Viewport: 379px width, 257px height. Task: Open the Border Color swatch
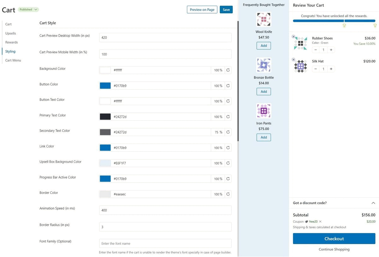pyautogui.click(x=105, y=194)
